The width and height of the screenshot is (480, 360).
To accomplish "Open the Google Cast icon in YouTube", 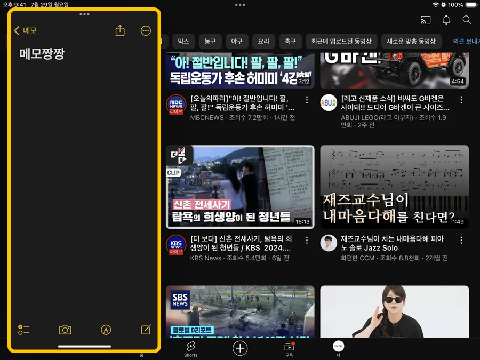I will click(x=425, y=20).
